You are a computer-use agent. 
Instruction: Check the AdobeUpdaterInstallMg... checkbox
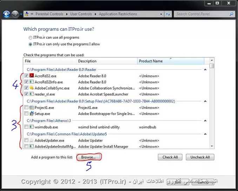tap(26, 146)
